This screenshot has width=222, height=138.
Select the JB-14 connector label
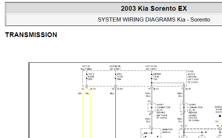click(x=92, y=89)
